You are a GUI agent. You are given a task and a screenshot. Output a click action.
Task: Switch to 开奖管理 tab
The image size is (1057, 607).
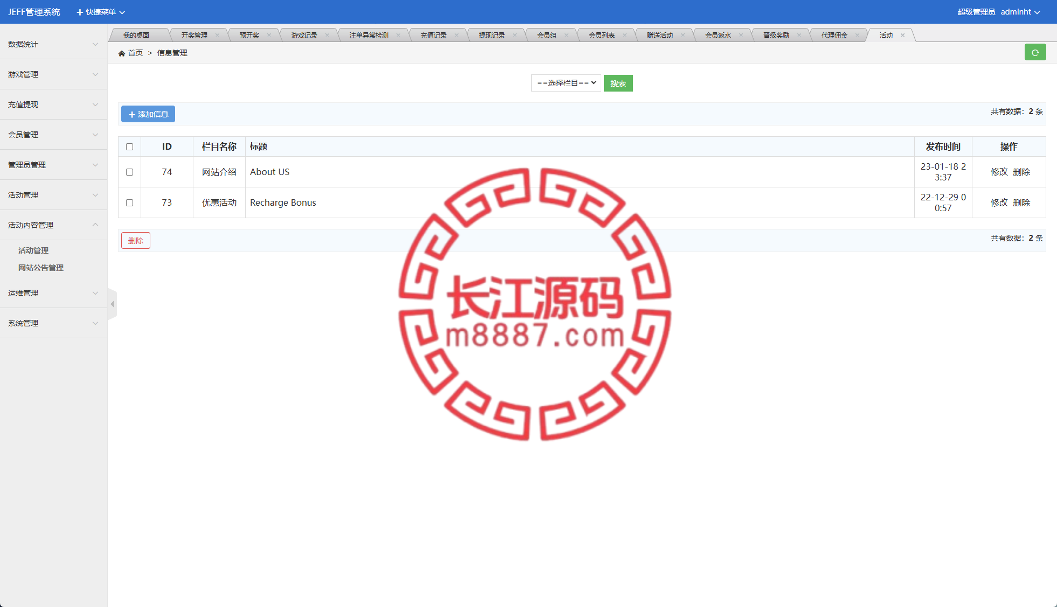[194, 36]
